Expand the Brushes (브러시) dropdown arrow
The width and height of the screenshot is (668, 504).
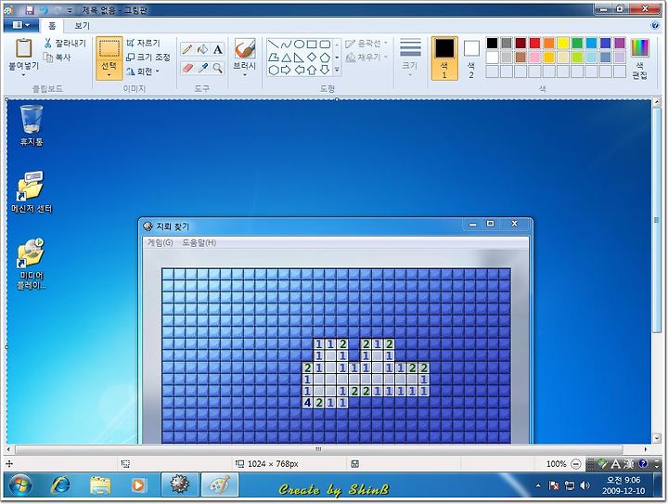pyautogui.click(x=245, y=75)
